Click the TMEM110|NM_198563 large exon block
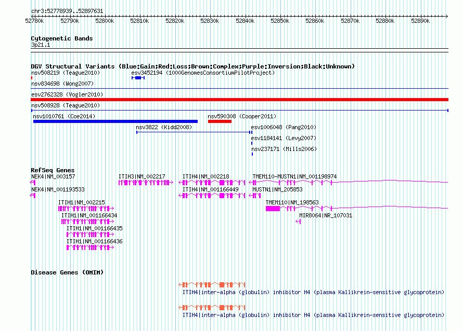The width and height of the screenshot is (463, 331). pyautogui.click(x=273, y=209)
